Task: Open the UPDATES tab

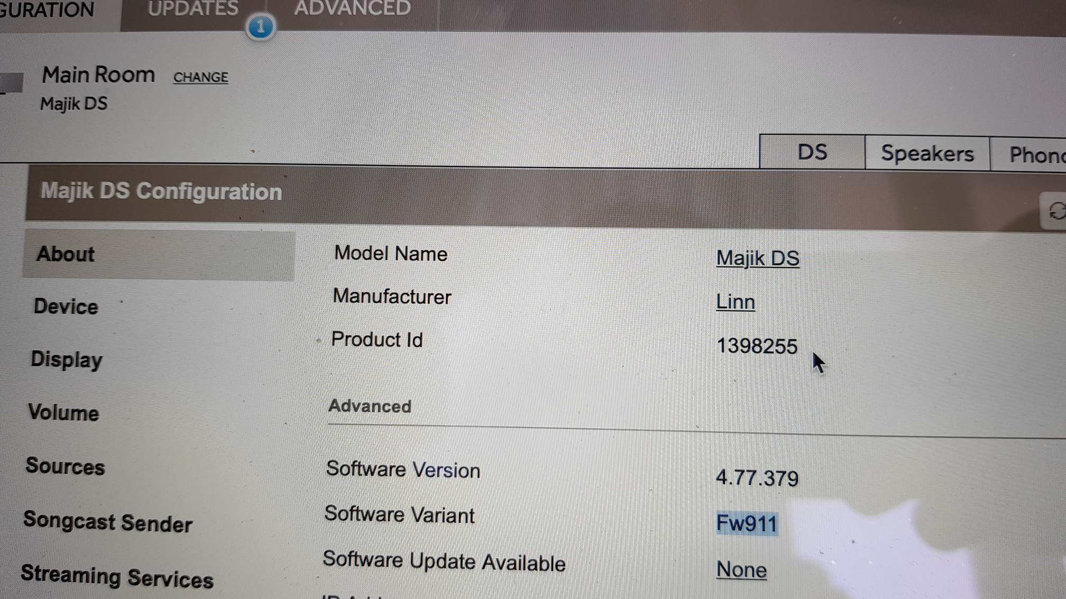Action: [192, 9]
